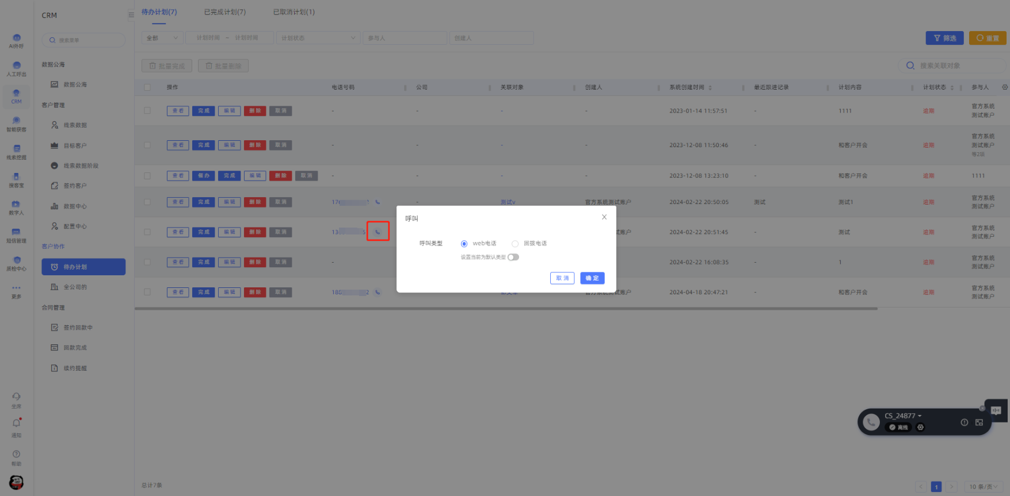Select the web电话 radio option
This screenshot has width=1010, height=496.
[x=464, y=244]
